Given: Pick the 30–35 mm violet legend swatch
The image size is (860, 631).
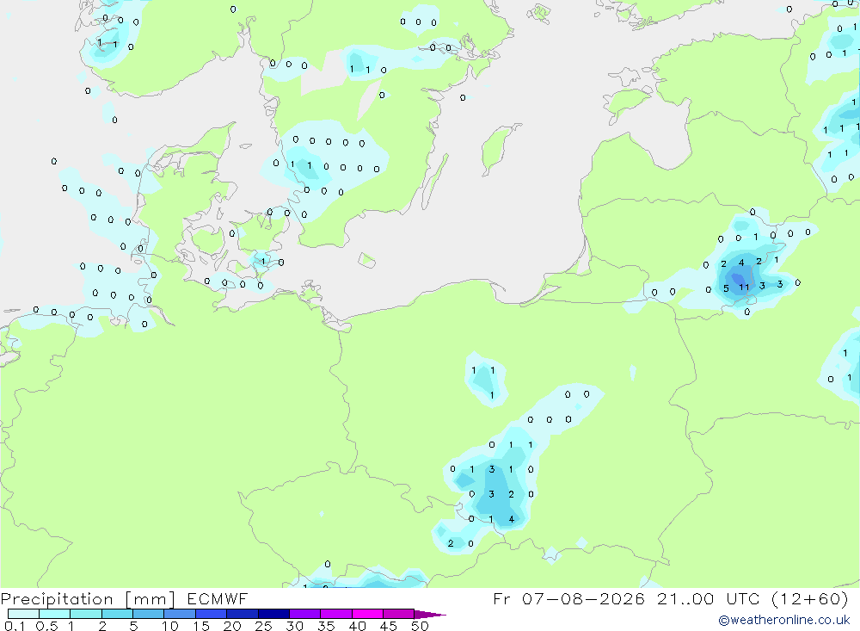Looking at the screenshot, I should pos(304,614).
